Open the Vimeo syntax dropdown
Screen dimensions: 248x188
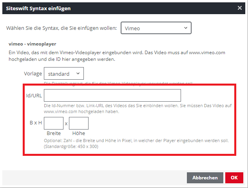pos(156,28)
